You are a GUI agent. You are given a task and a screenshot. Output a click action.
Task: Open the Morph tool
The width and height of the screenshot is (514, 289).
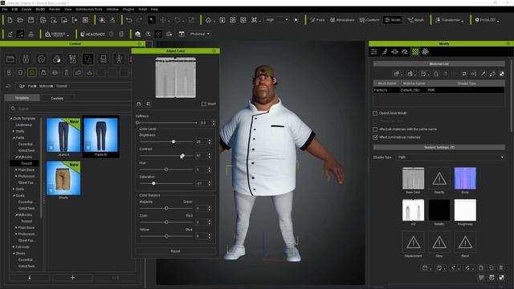click(x=415, y=20)
